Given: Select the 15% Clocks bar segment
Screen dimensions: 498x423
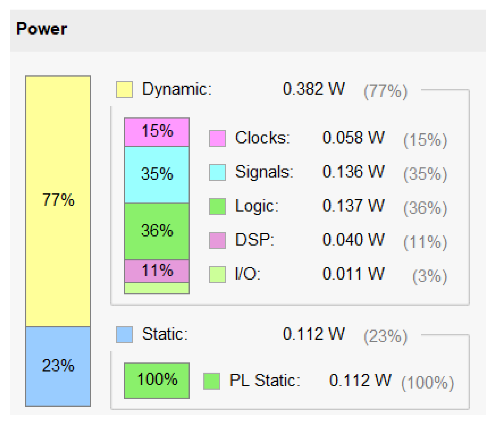Looking at the screenshot, I should tap(157, 132).
